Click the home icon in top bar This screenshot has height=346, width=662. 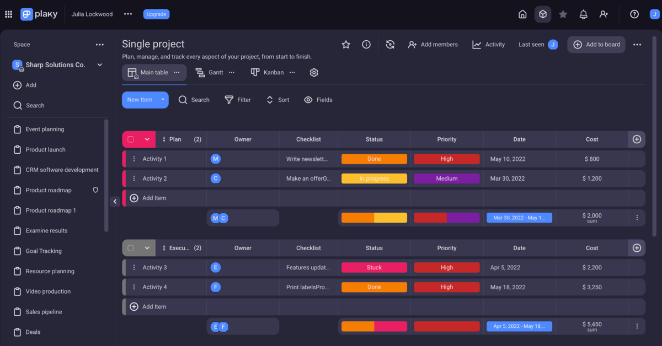522,14
